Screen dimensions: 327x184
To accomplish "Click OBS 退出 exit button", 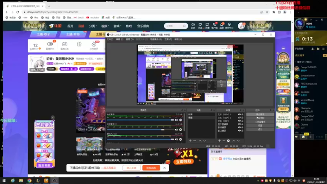I will (260, 129).
